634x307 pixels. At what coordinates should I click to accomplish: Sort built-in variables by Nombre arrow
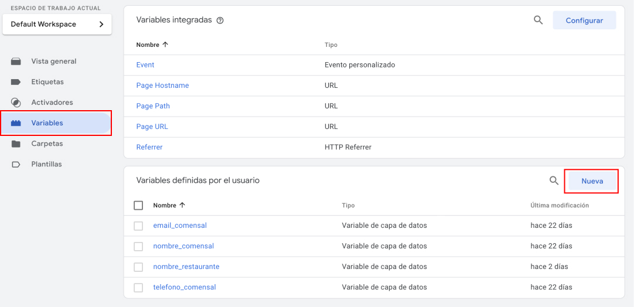pos(165,45)
